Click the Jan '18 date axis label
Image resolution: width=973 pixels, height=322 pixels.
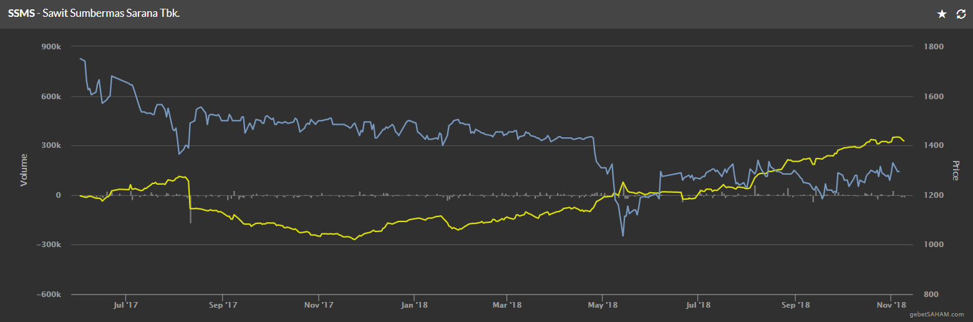[x=414, y=305]
